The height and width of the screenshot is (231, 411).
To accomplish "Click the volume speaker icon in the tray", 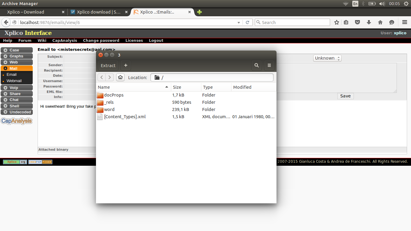I will 382,4.
